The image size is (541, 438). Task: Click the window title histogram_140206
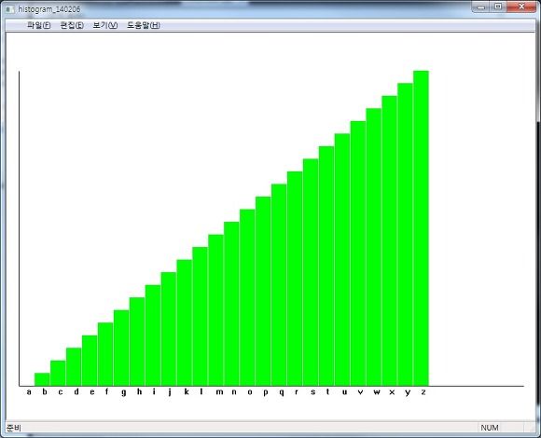[x=49, y=9]
